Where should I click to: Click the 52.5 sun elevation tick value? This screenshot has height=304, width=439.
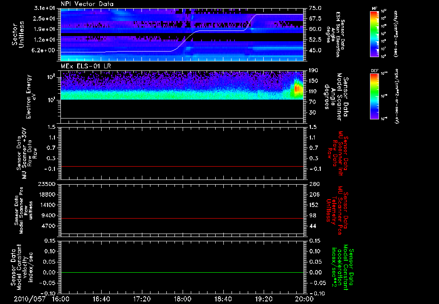[315, 40]
